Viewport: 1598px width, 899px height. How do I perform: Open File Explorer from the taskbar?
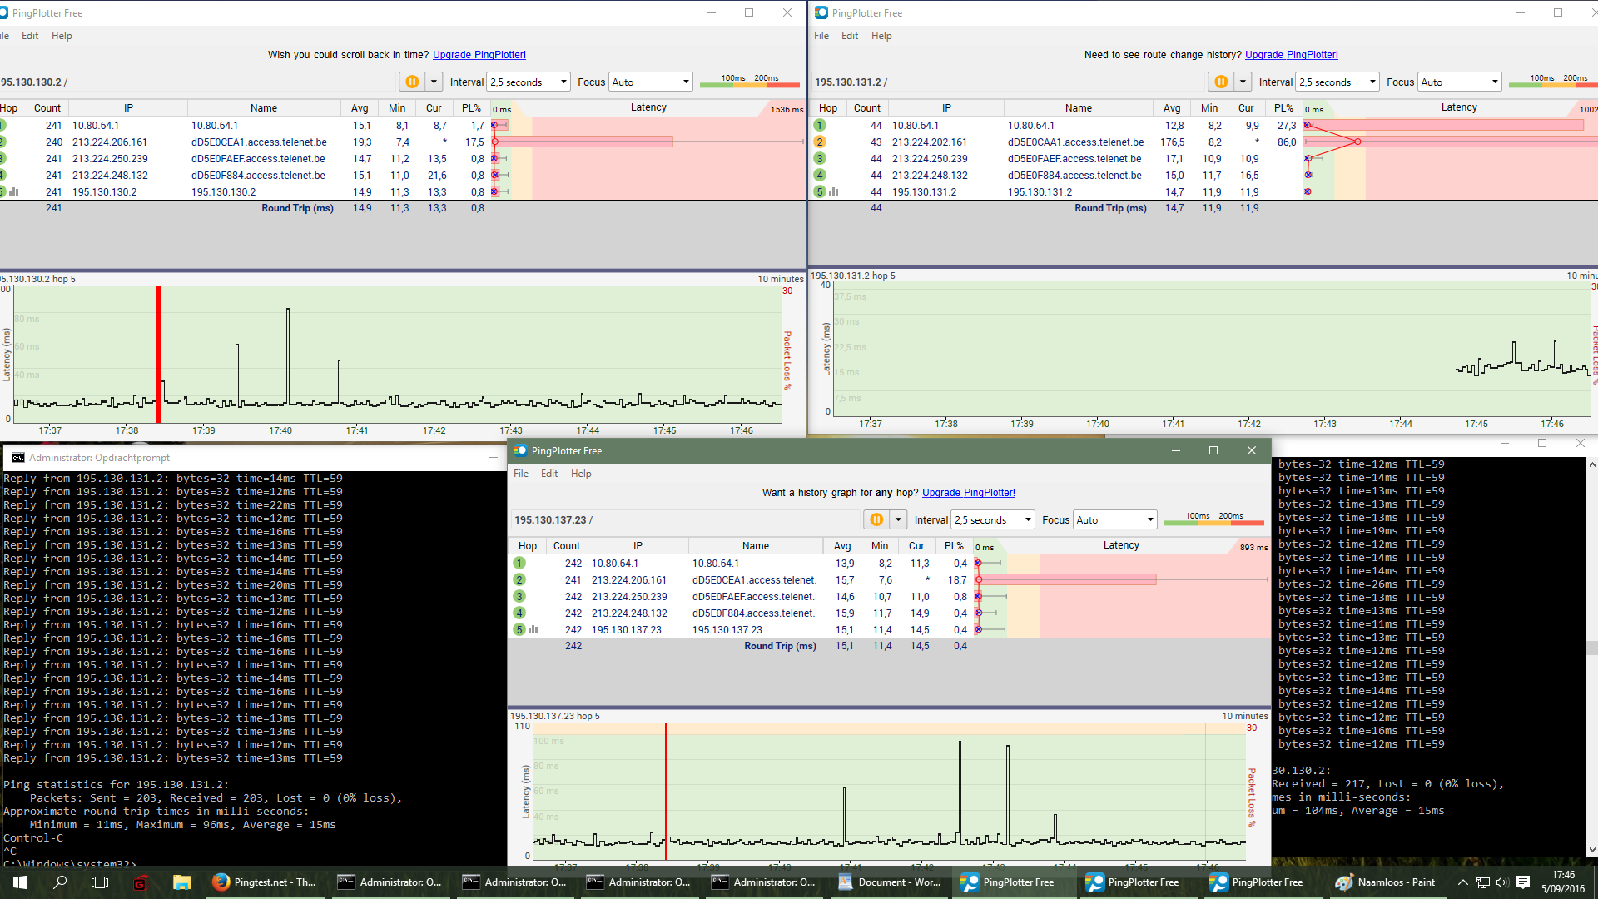[181, 882]
